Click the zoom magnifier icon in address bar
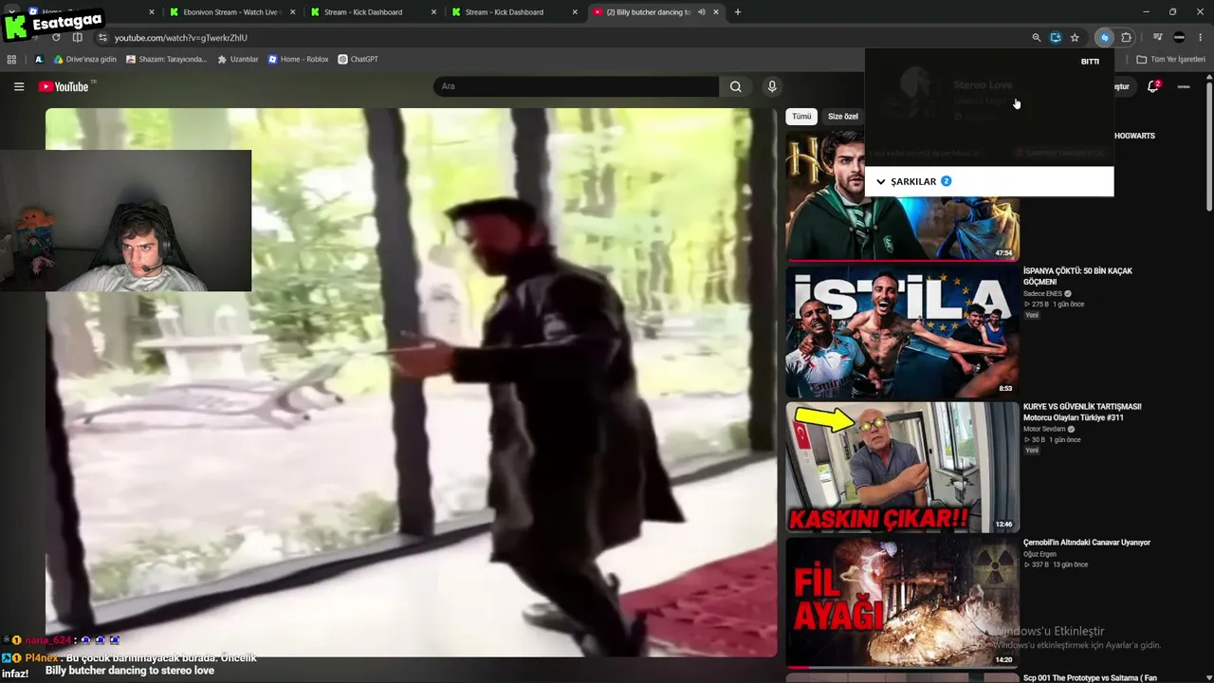This screenshot has width=1214, height=683. click(x=1037, y=38)
